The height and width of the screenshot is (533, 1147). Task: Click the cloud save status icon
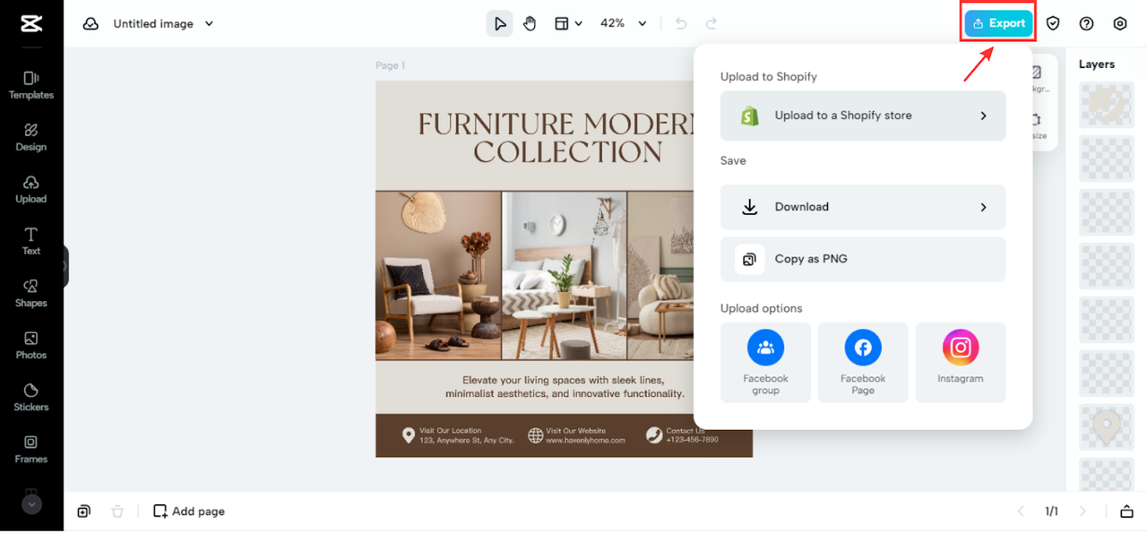[91, 24]
